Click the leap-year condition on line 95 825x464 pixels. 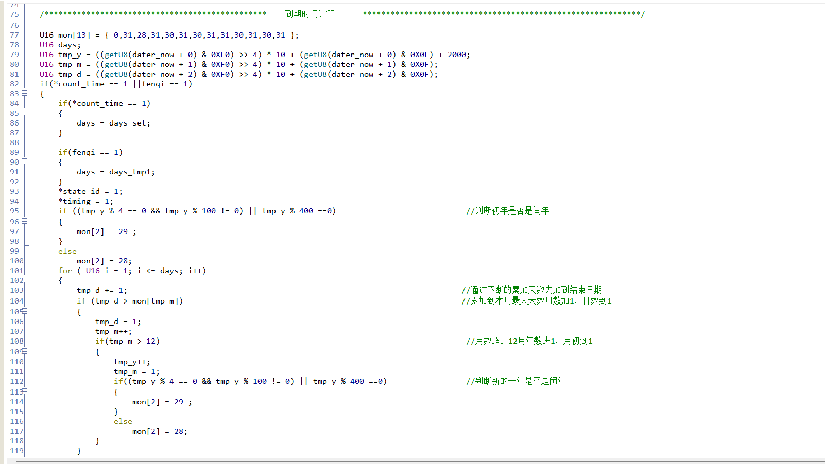click(x=197, y=211)
